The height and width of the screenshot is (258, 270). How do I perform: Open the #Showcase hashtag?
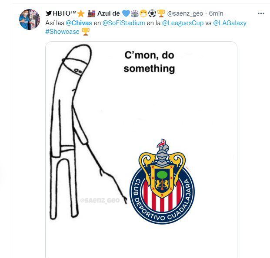coord(62,32)
